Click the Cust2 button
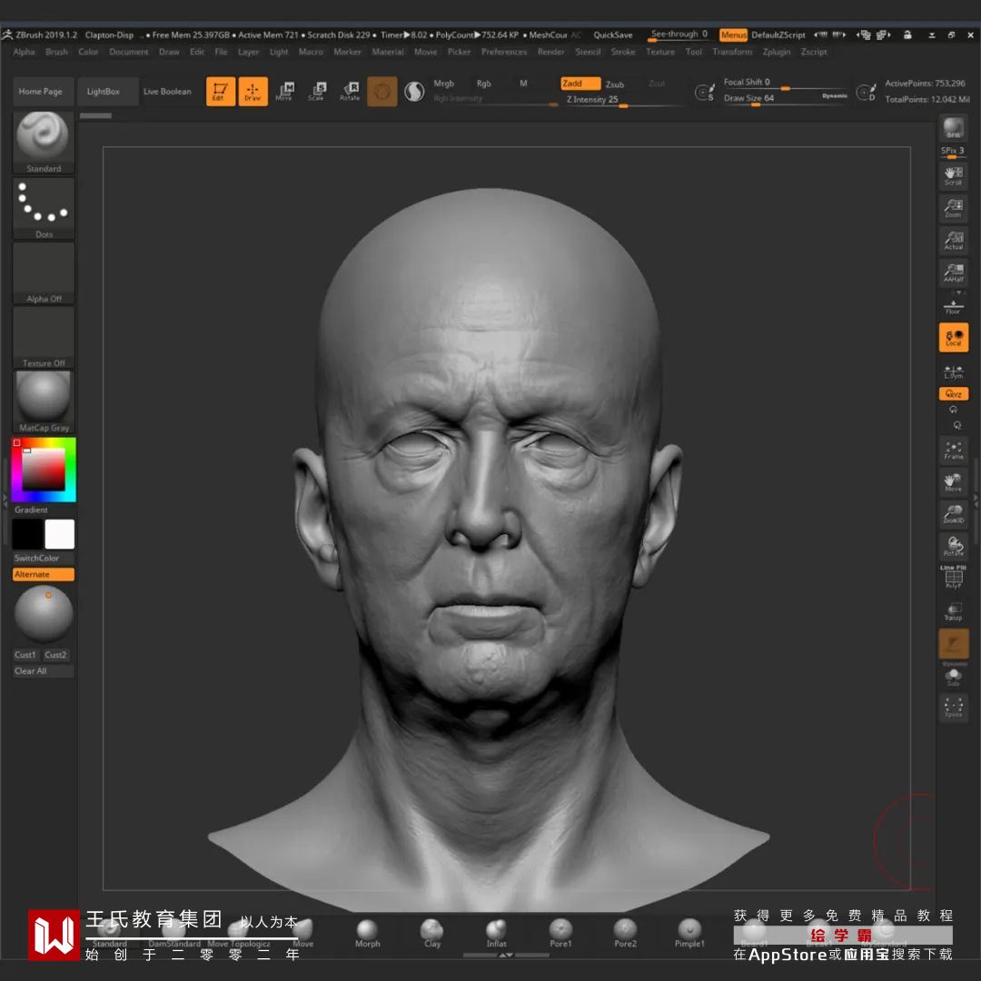This screenshot has height=981, width=981. 55,654
